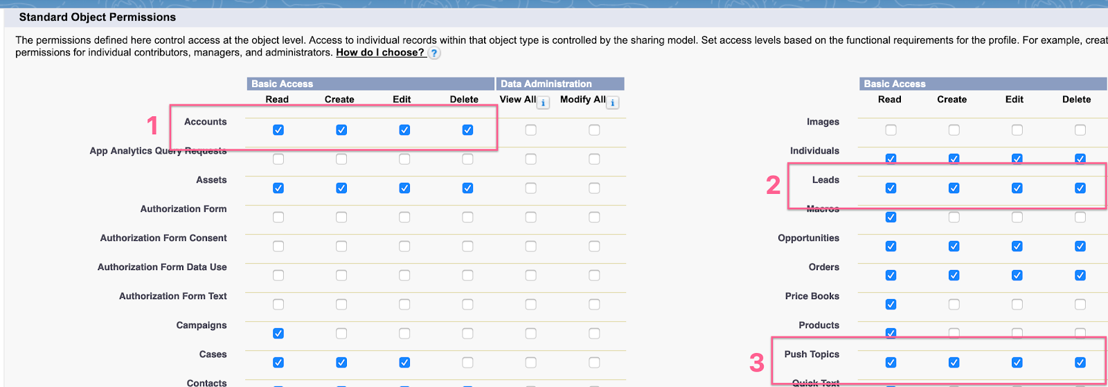1108x387 pixels.
Task: Check the Campaigns Create checkbox
Action: click(341, 334)
